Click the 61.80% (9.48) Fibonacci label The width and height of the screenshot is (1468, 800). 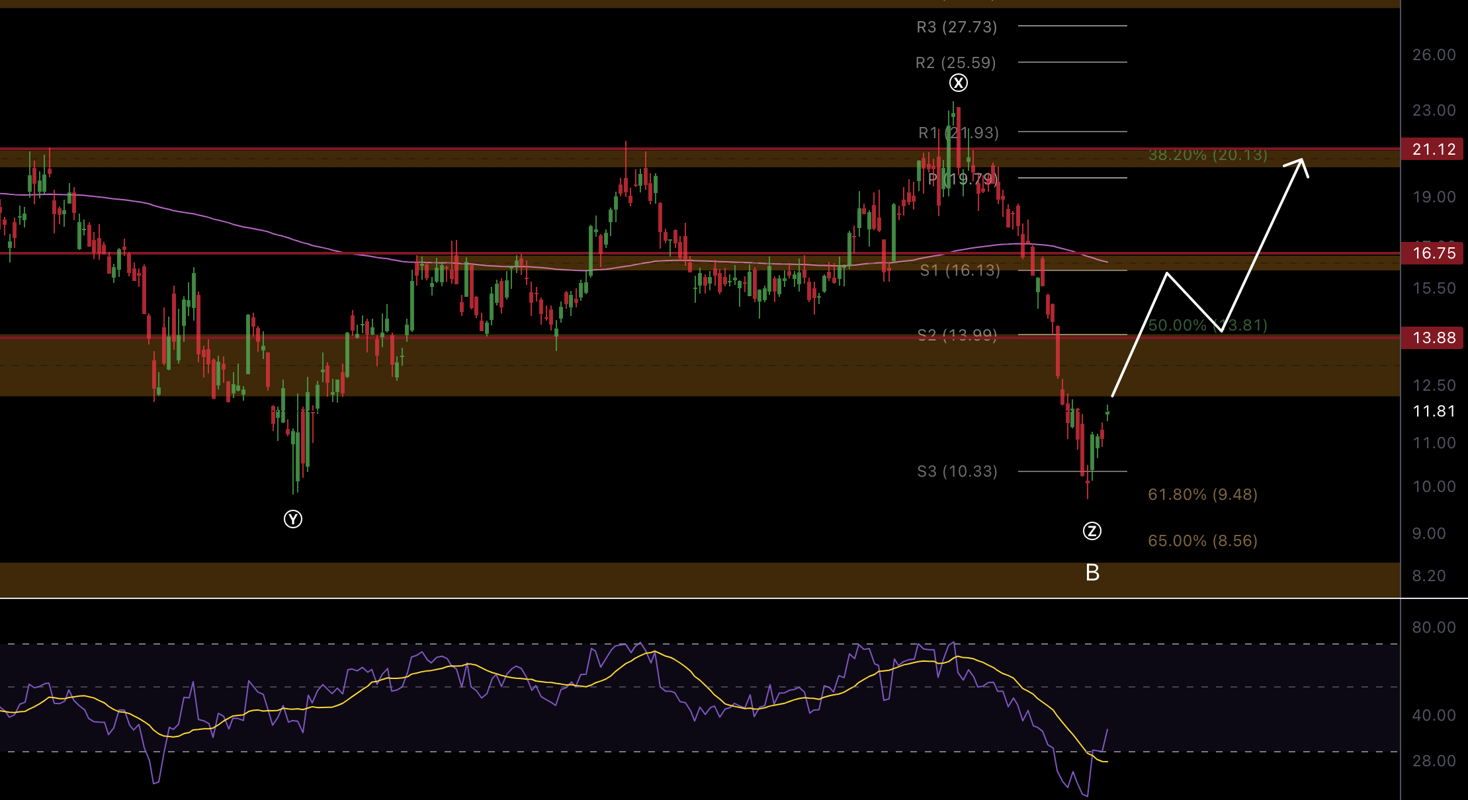(x=1202, y=495)
